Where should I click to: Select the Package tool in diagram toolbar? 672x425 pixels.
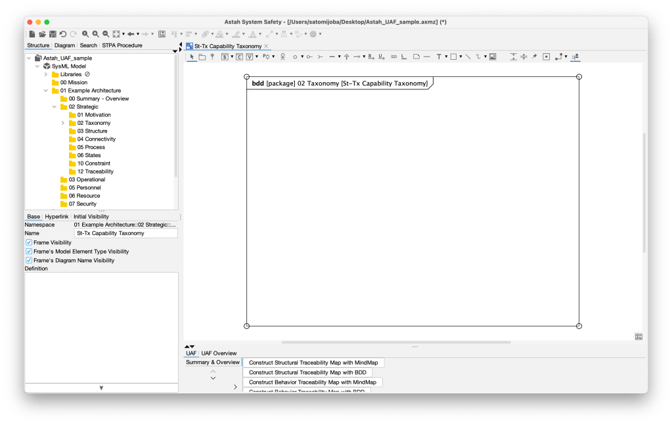coord(202,57)
